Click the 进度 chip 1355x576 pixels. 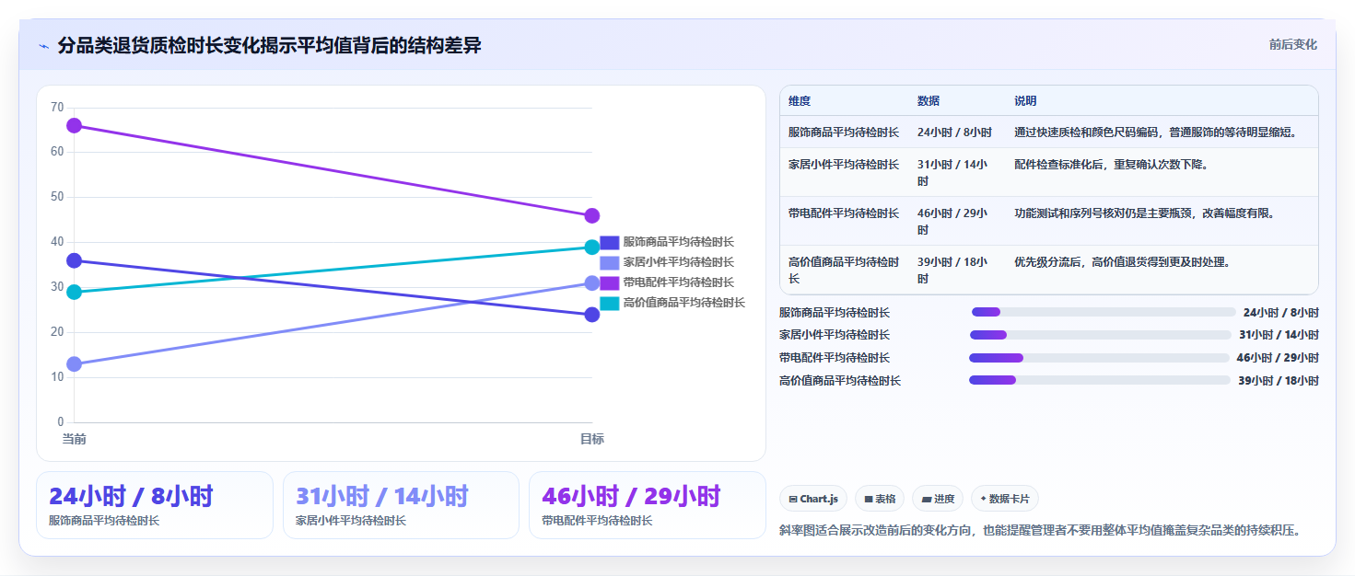[x=938, y=499]
